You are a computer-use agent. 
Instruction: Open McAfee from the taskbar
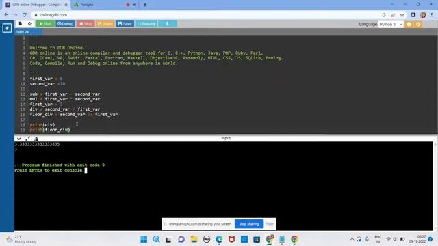coord(231,239)
